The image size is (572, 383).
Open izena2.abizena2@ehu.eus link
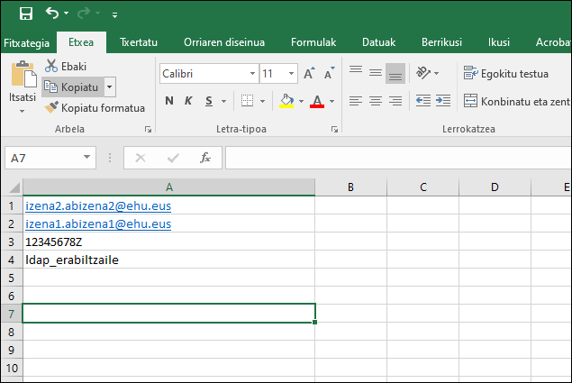click(98, 206)
